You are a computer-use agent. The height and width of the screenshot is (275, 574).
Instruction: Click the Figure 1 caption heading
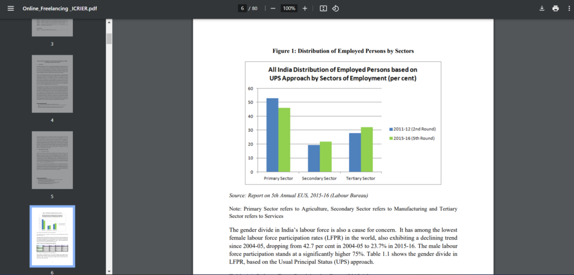coord(343,51)
